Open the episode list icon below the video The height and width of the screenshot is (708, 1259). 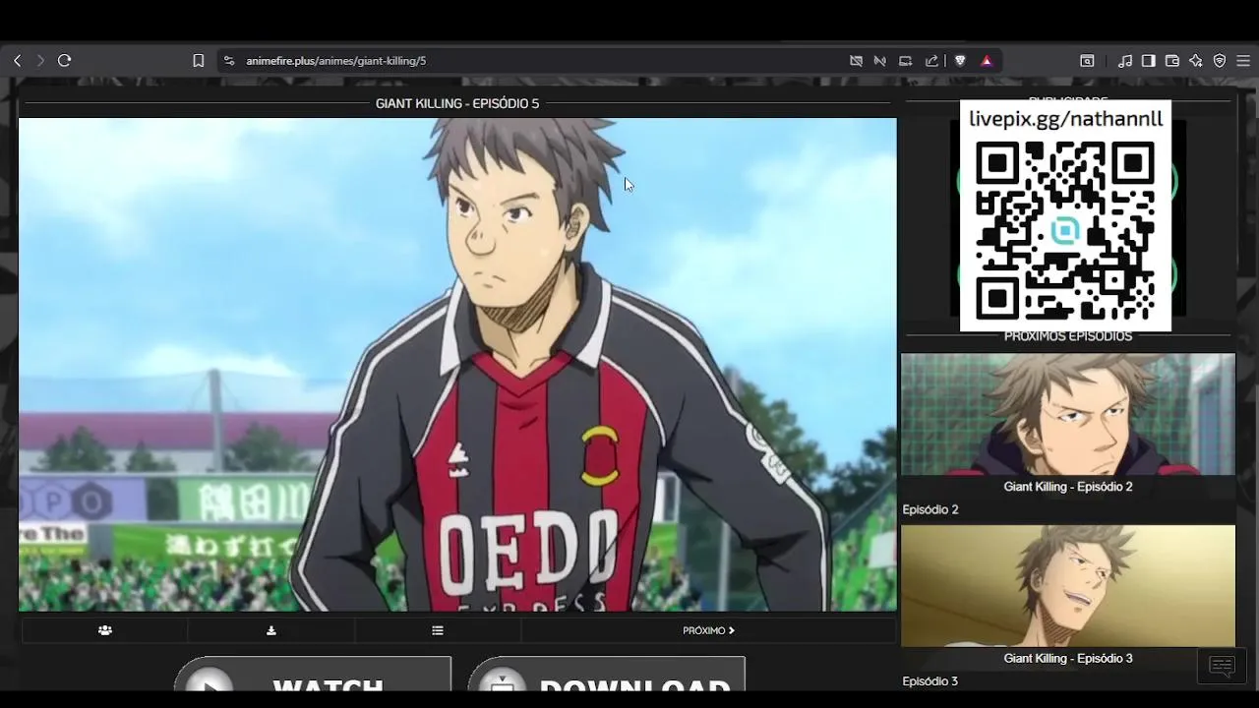tap(438, 630)
